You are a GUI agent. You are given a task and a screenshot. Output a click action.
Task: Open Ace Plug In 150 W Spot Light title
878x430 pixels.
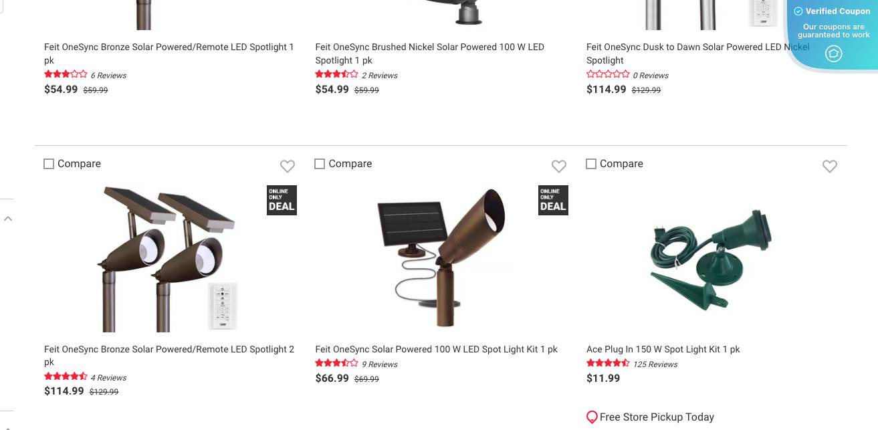click(663, 349)
